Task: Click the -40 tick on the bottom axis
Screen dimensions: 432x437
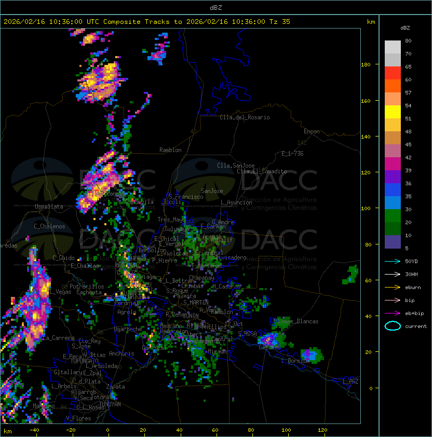Action: (35, 430)
